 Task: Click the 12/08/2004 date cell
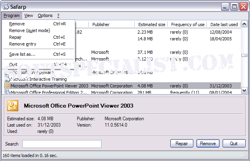pyautogui.click(x=221, y=32)
